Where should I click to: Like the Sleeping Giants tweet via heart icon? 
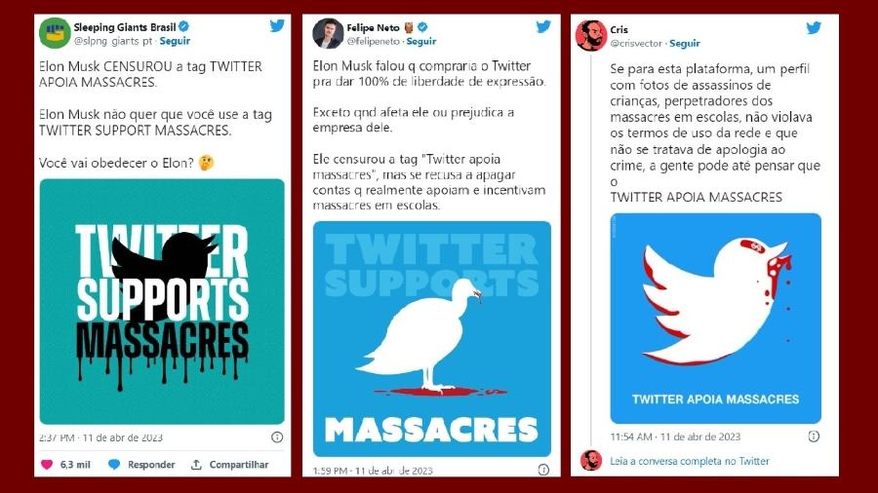coord(47,465)
